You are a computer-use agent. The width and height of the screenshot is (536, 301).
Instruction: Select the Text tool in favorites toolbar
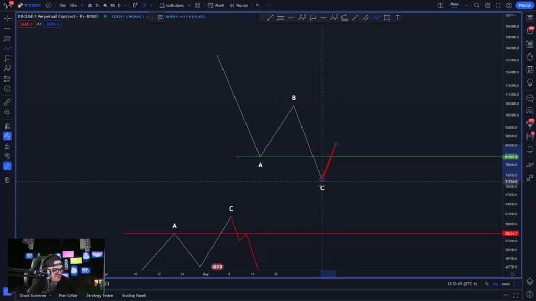[398, 18]
